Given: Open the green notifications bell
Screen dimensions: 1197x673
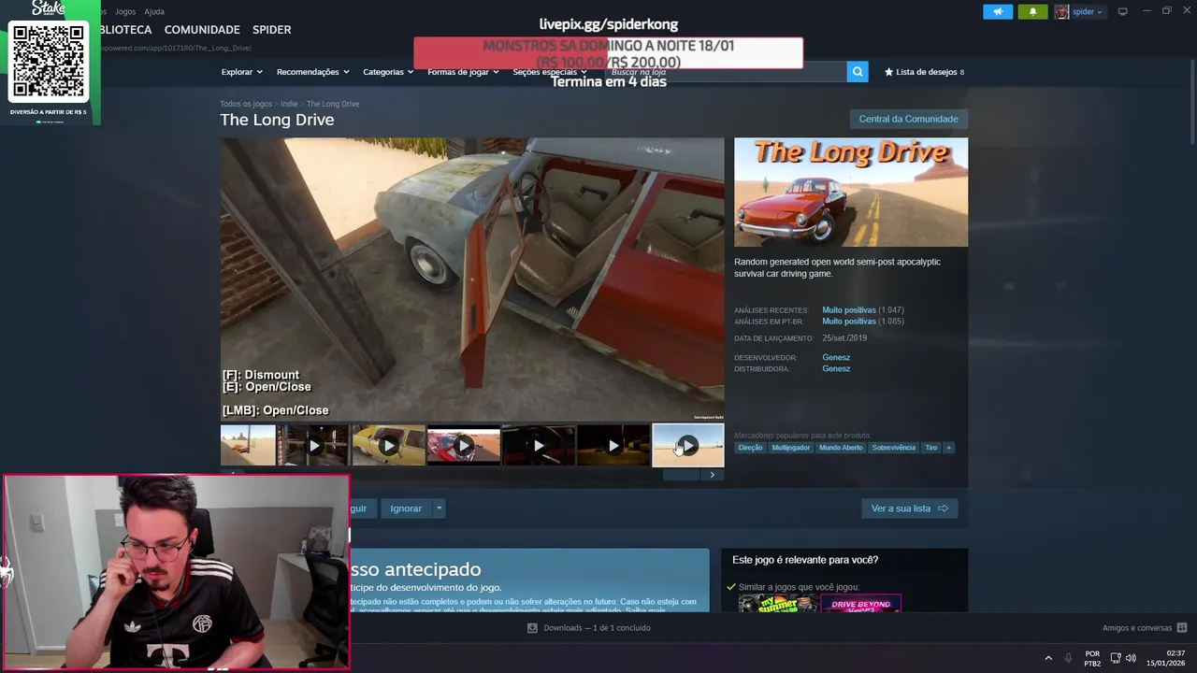Looking at the screenshot, I should pos(1032,11).
